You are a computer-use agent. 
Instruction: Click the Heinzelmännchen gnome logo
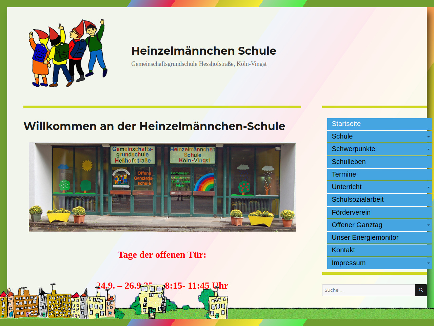68,53
